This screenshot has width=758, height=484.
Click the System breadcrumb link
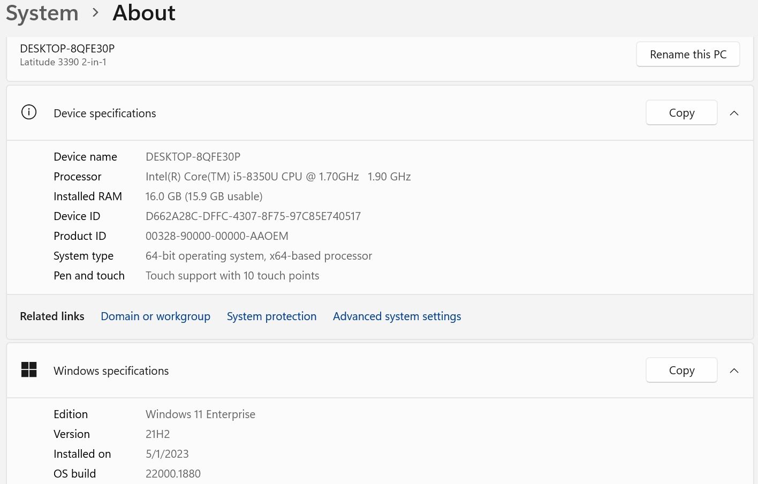42,13
